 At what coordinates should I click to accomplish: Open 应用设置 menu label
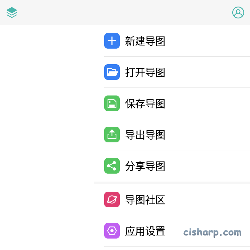pyautogui.click(x=145, y=231)
